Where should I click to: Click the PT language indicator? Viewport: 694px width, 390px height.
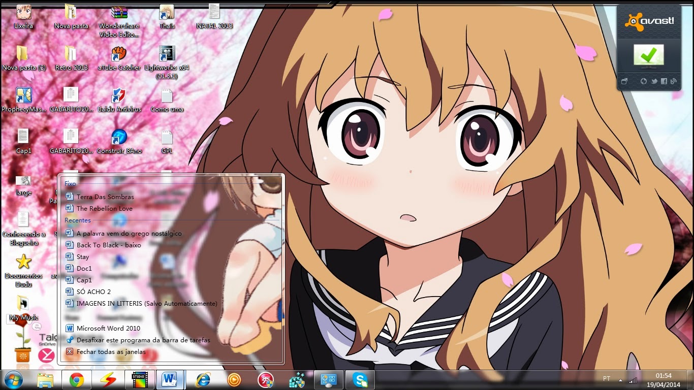tap(606, 379)
